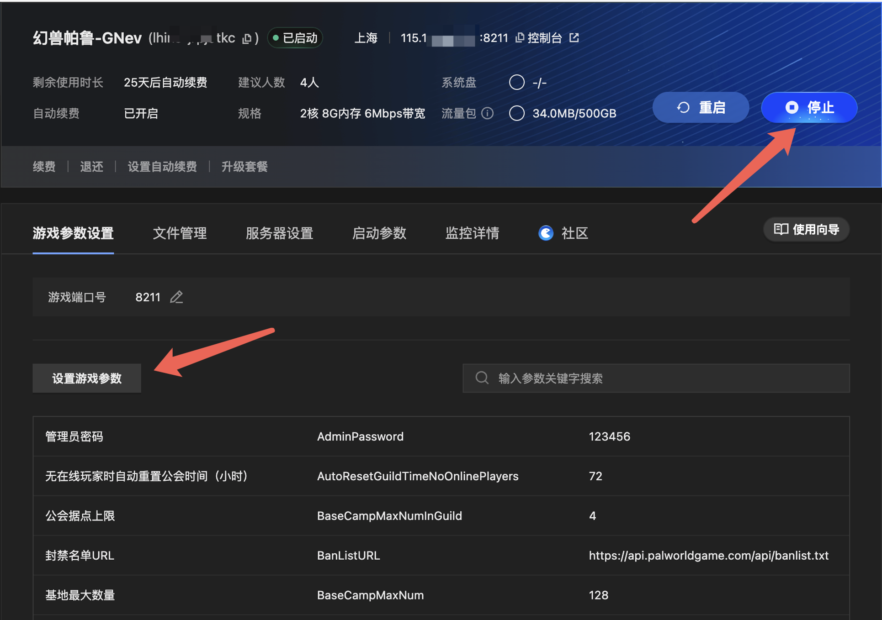Click the value 72 in the table
This screenshot has height=620, width=882.
click(x=595, y=476)
